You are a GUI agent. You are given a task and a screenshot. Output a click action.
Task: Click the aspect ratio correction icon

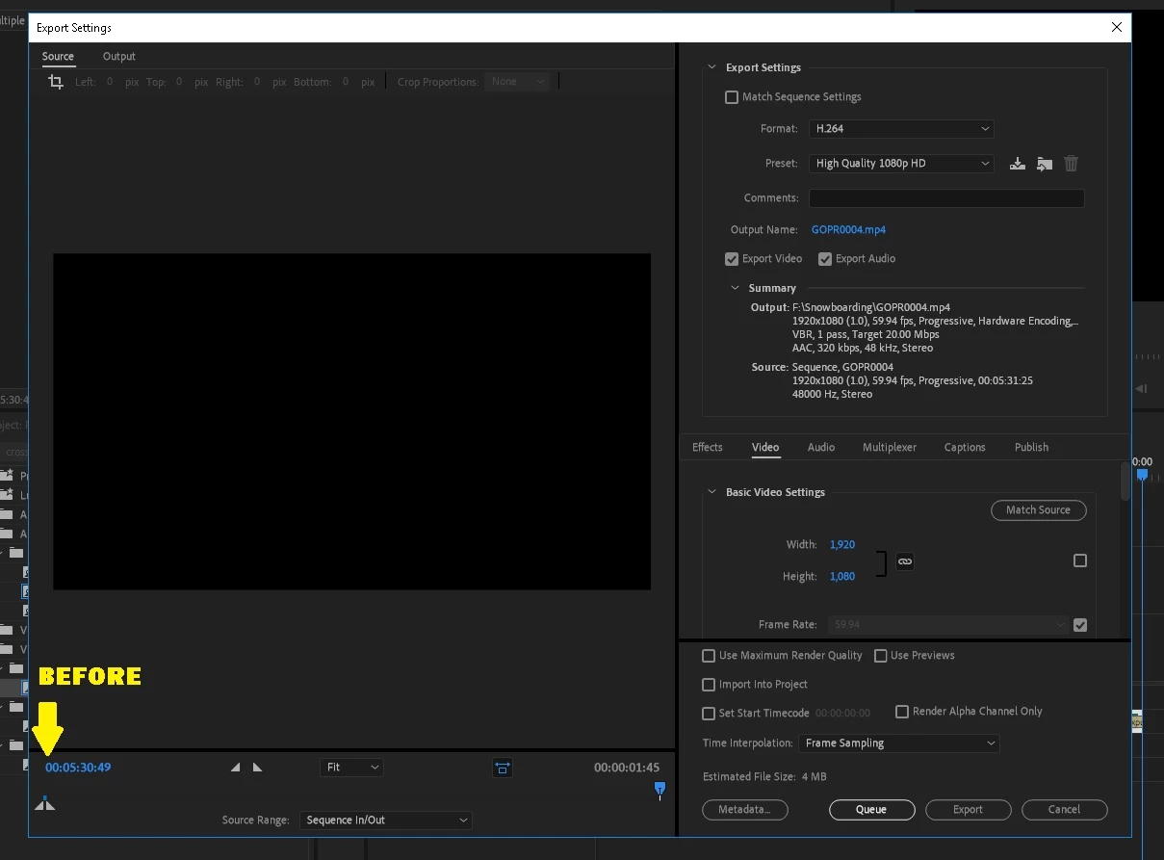coord(503,768)
